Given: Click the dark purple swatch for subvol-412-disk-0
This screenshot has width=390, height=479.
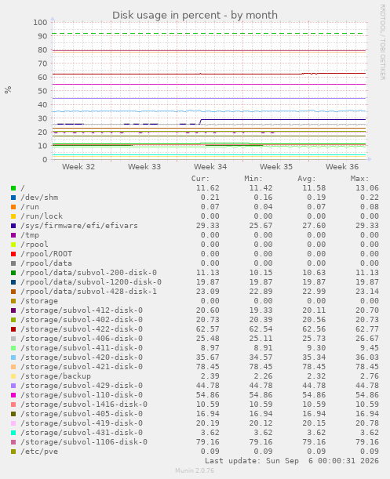Looking at the screenshot, I should pyautogui.click(x=13, y=310).
